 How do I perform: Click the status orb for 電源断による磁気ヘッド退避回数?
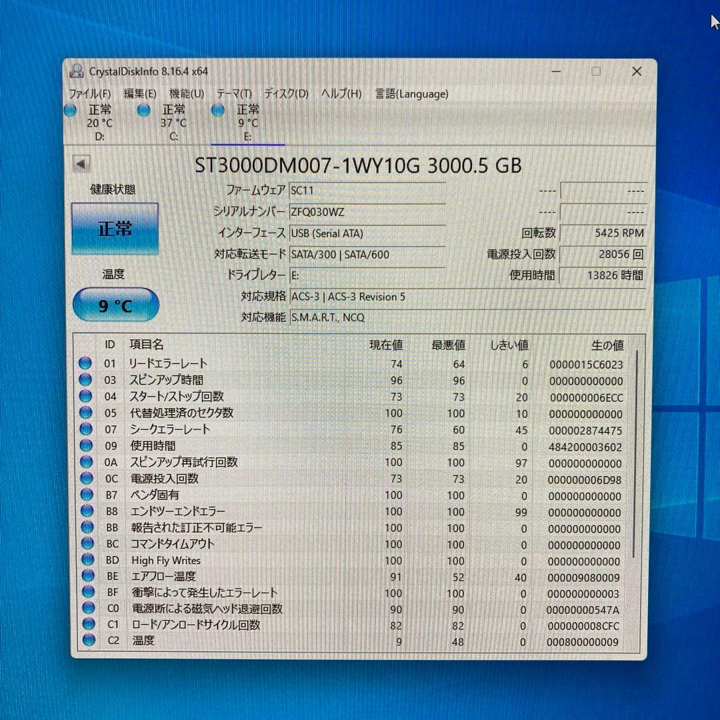88,608
